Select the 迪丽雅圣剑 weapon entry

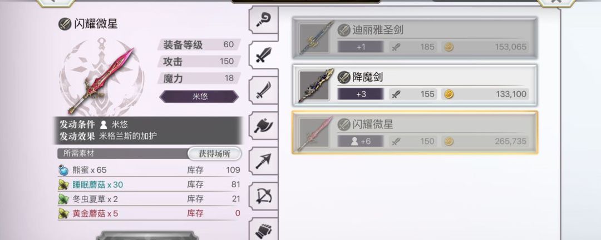[x=415, y=38]
